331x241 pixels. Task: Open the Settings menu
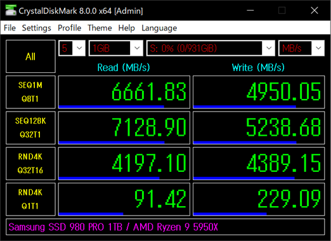point(37,28)
